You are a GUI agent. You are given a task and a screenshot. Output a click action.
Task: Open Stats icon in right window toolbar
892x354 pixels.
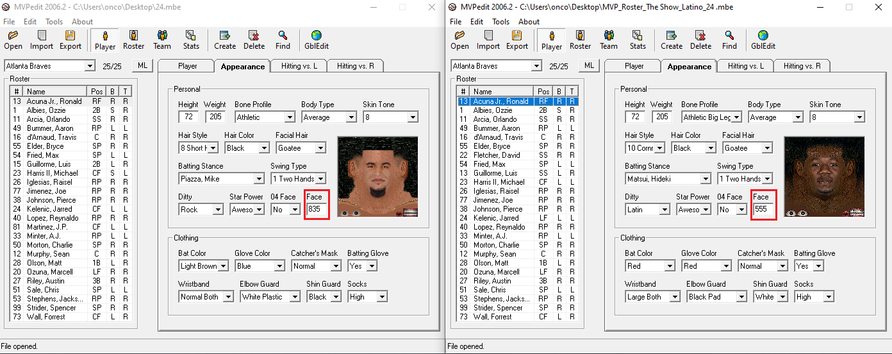pos(638,40)
